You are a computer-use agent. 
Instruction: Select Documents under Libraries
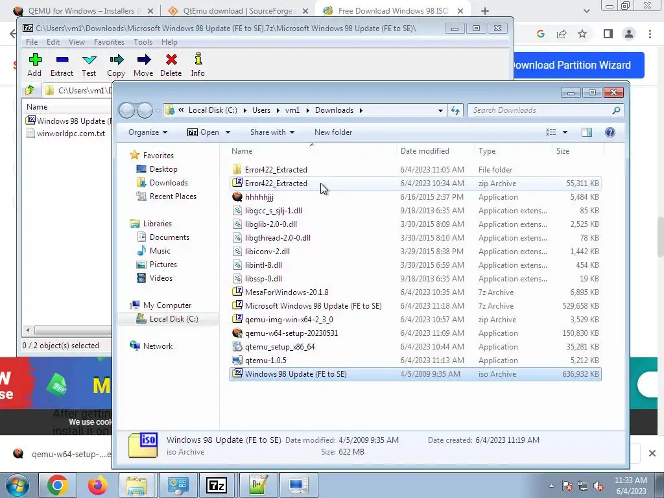163,237
